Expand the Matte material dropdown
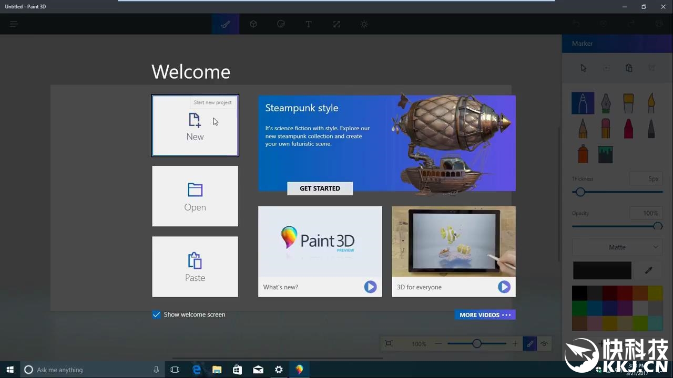Screen dimensions: 673x378 point(617,247)
